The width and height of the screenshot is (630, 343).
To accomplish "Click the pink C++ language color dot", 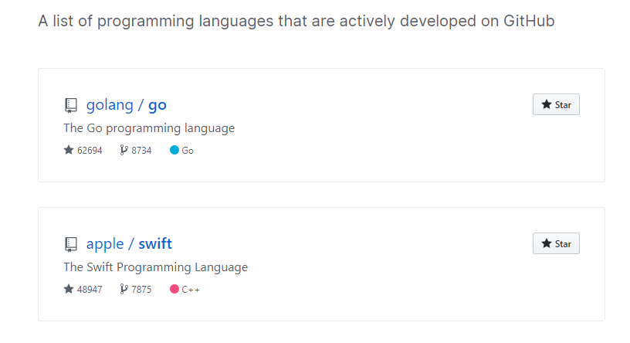I will coord(174,289).
